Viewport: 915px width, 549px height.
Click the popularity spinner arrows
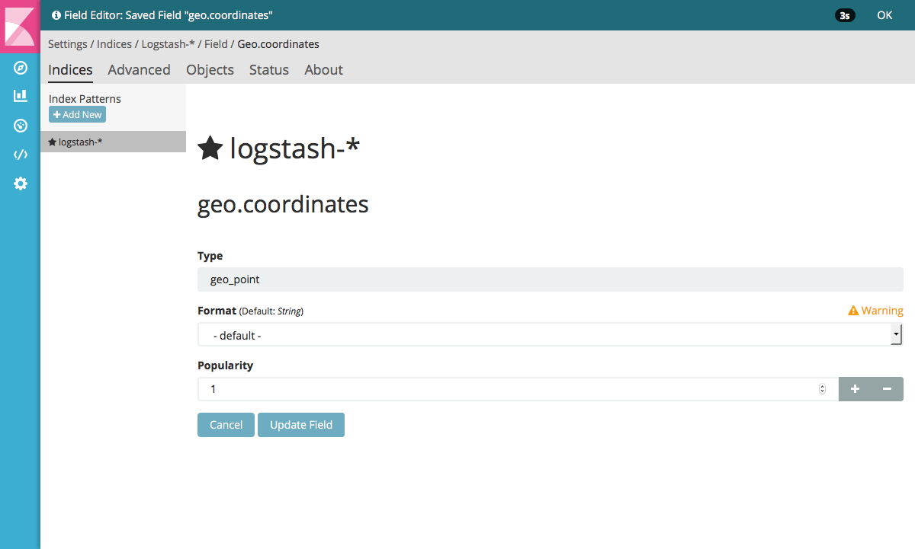coord(822,389)
